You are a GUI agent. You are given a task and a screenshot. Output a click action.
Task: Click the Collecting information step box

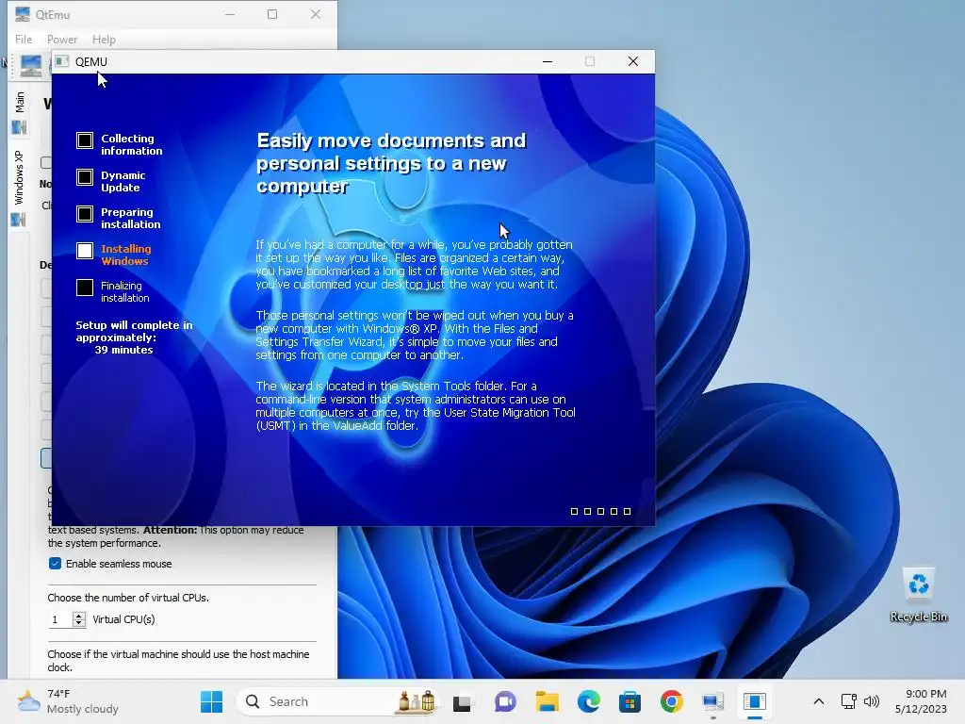click(x=84, y=140)
